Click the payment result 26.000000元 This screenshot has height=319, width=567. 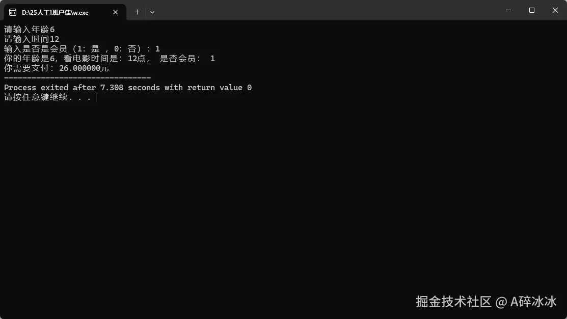84,68
